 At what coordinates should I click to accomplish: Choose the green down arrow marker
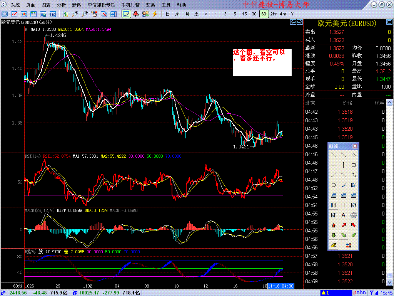pos(333,235)
